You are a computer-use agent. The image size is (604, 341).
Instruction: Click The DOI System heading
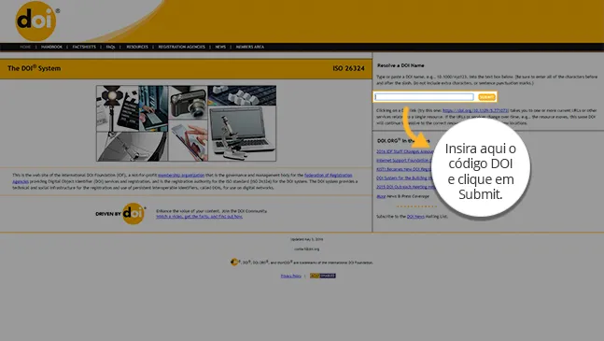[x=34, y=68]
